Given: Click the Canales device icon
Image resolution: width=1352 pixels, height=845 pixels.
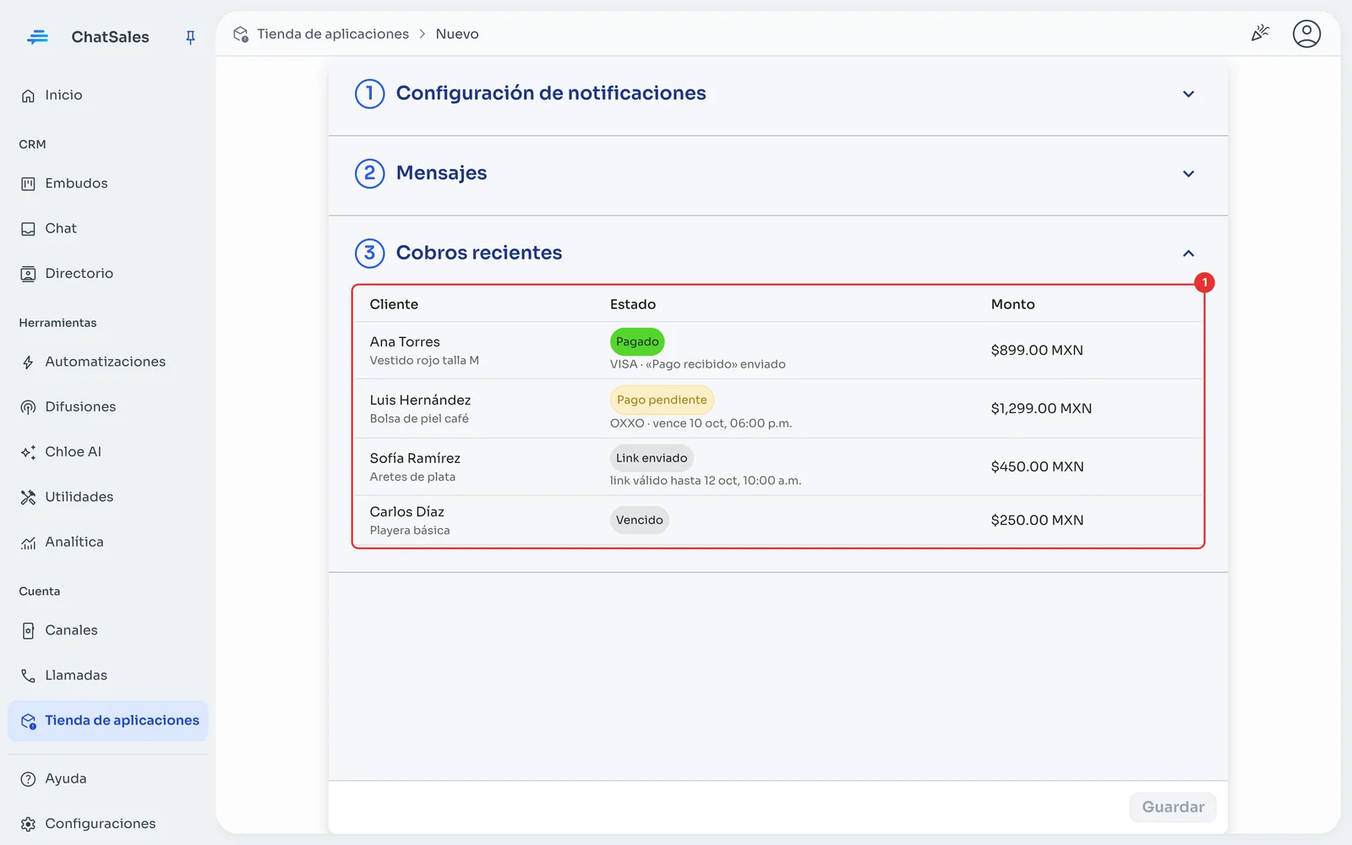Looking at the screenshot, I should click(x=28, y=630).
